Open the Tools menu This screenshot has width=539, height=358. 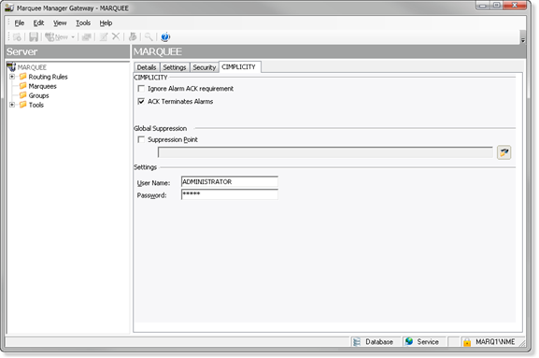point(83,23)
